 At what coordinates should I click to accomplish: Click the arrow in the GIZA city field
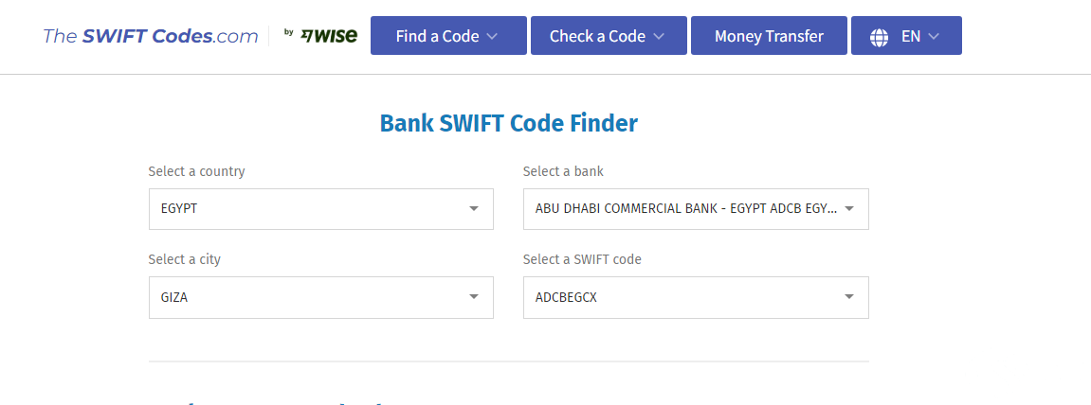(474, 297)
